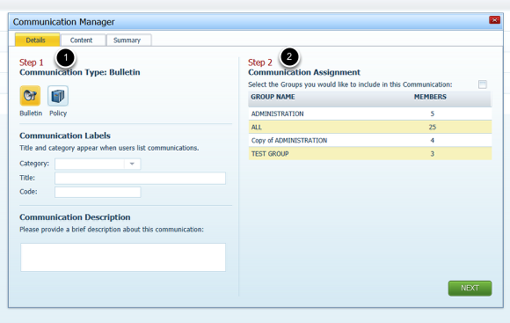This screenshot has height=323, width=510.
Task: Tick the select-all groups checkbox
Action: (x=483, y=84)
